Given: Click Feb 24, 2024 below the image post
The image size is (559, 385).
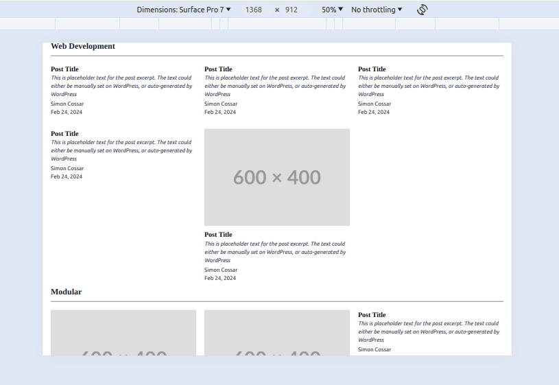Looking at the screenshot, I should [x=220, y=278].
